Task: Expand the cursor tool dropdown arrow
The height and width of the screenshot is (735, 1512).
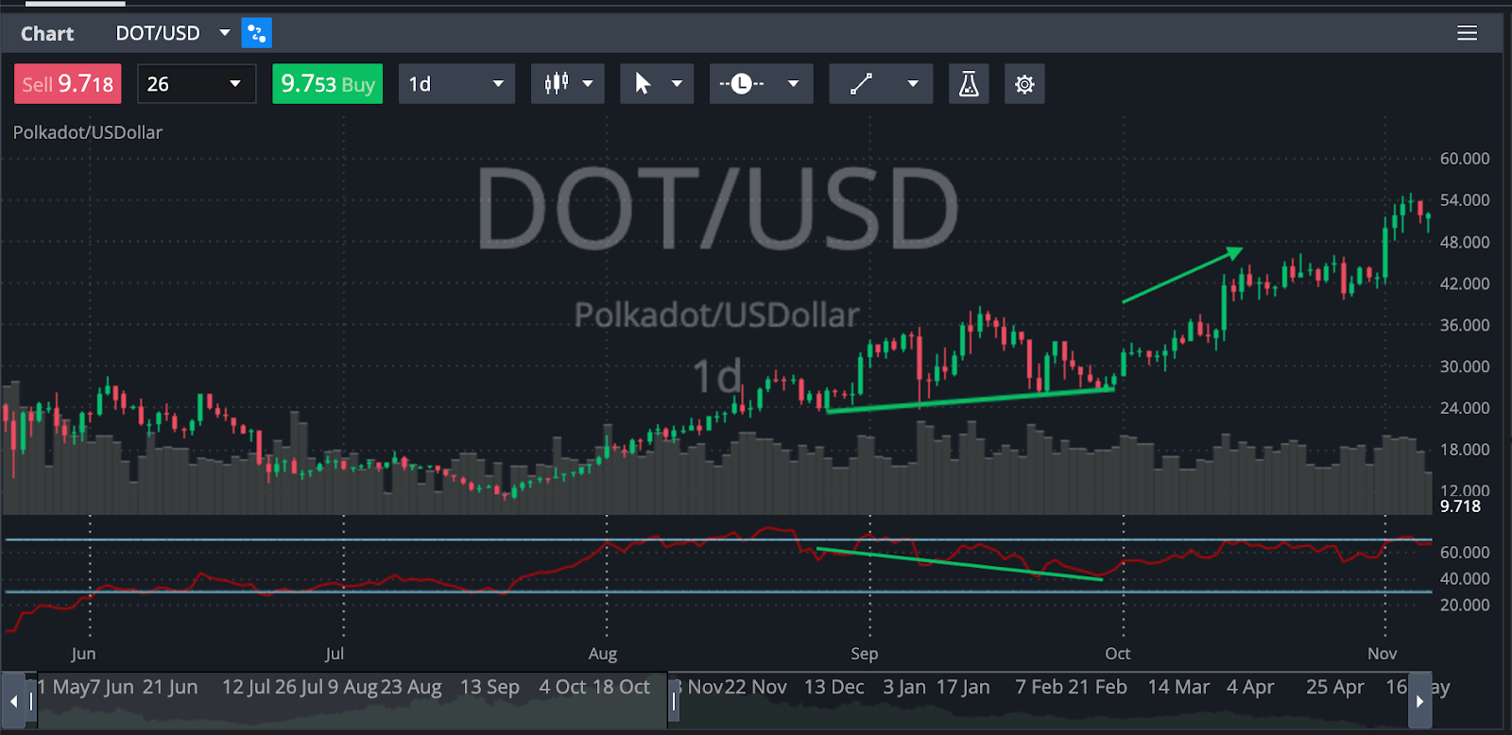Action: coord(677,84)
